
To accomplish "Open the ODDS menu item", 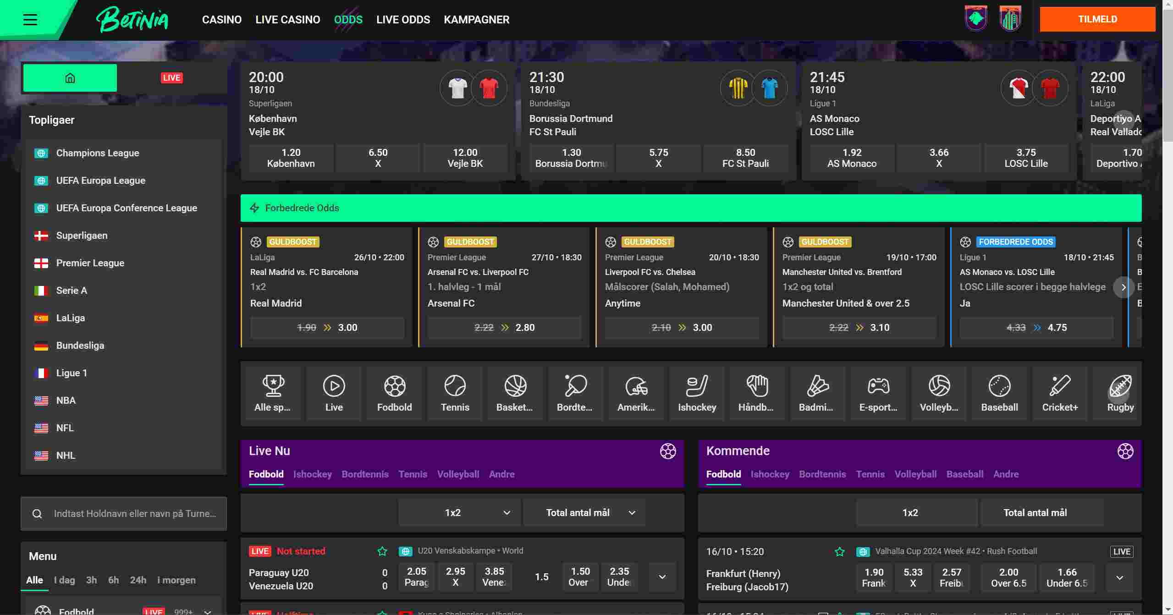I will [x=348, y=20].
